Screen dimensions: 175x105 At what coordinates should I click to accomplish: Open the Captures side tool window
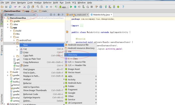[x=2, y=50]
